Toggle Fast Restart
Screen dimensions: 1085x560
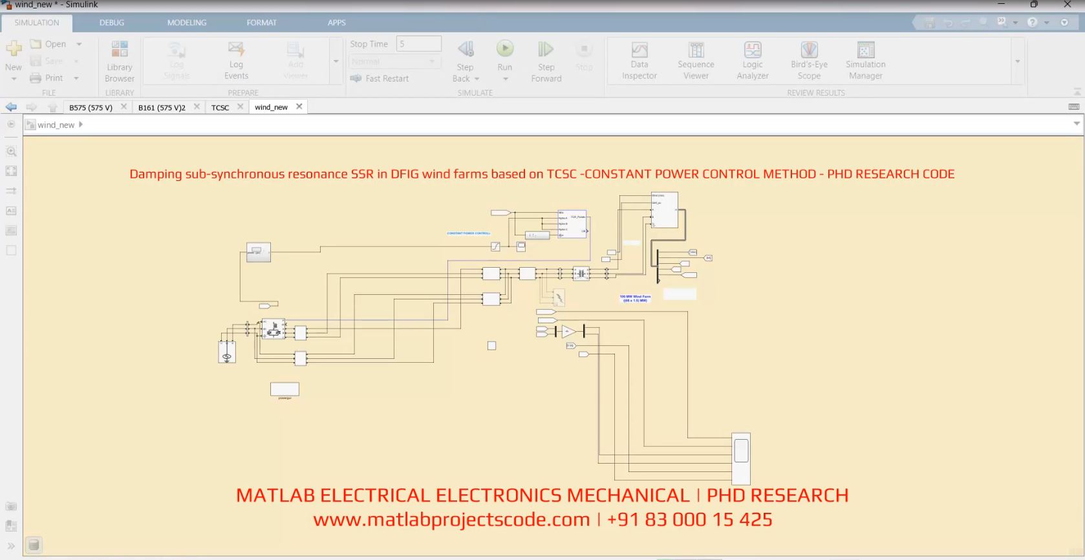pyautogui.click(x=380, y=78)
